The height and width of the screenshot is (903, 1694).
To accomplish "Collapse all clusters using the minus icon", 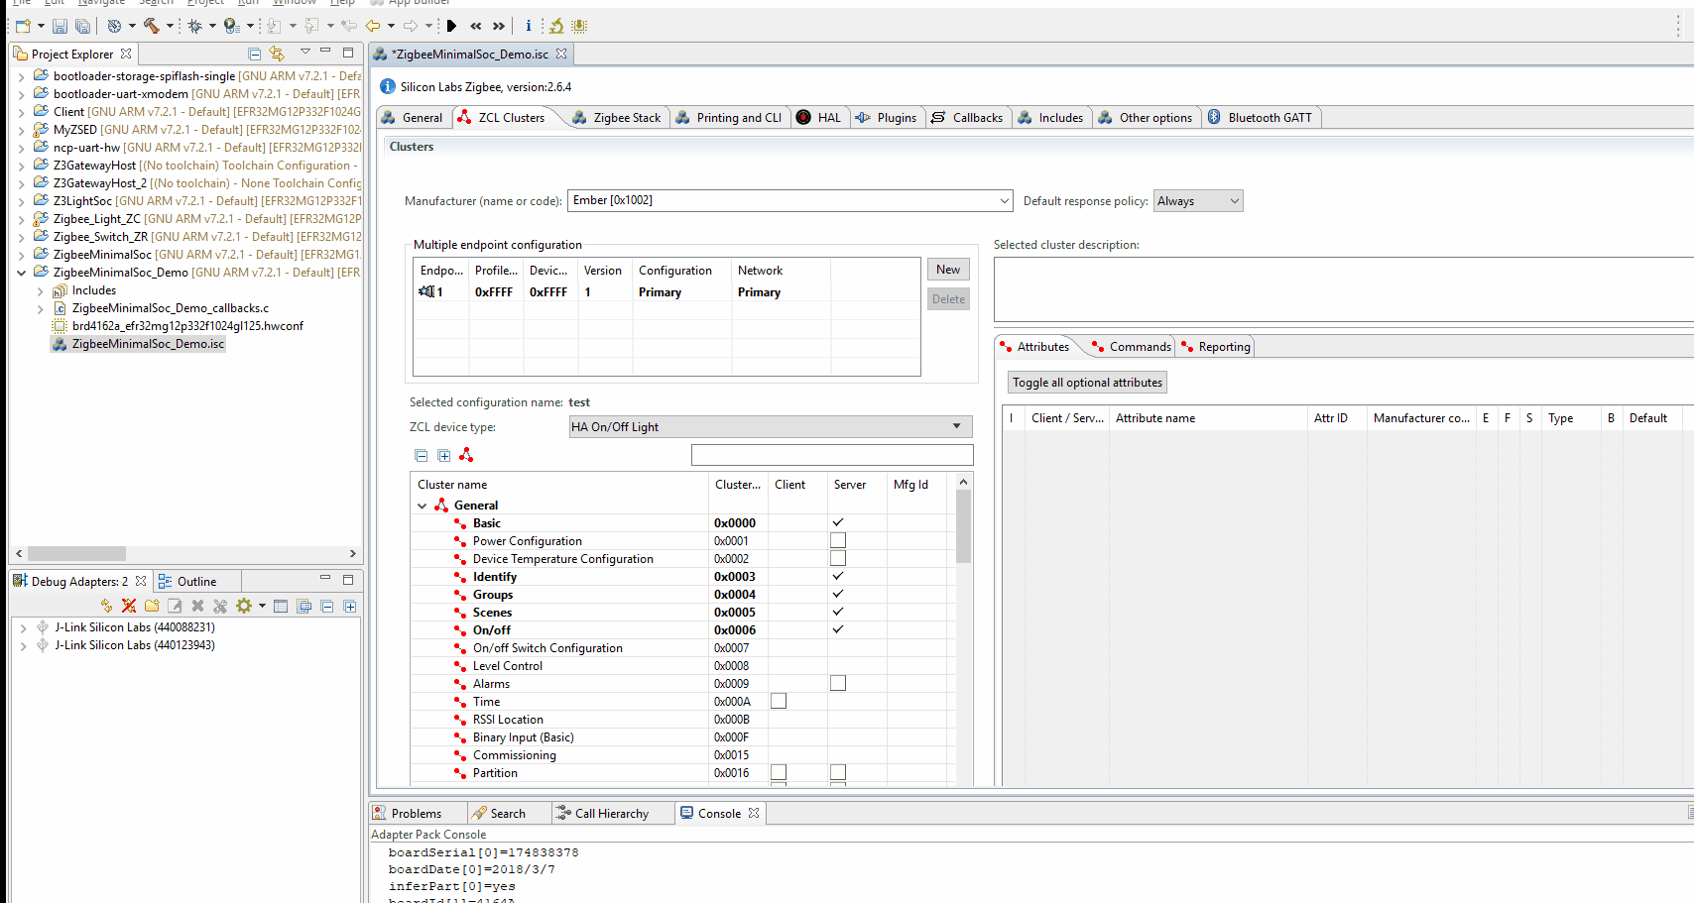I will coord(422,455).
